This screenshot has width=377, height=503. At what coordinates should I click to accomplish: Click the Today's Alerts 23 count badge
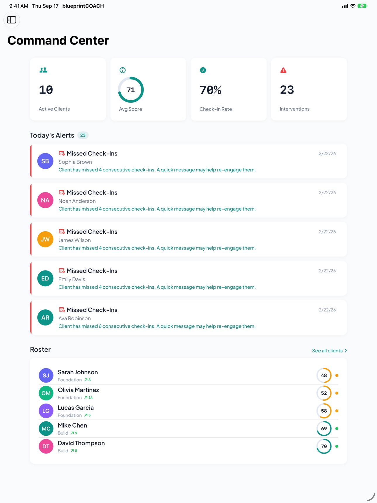click(x=83, y=135)
